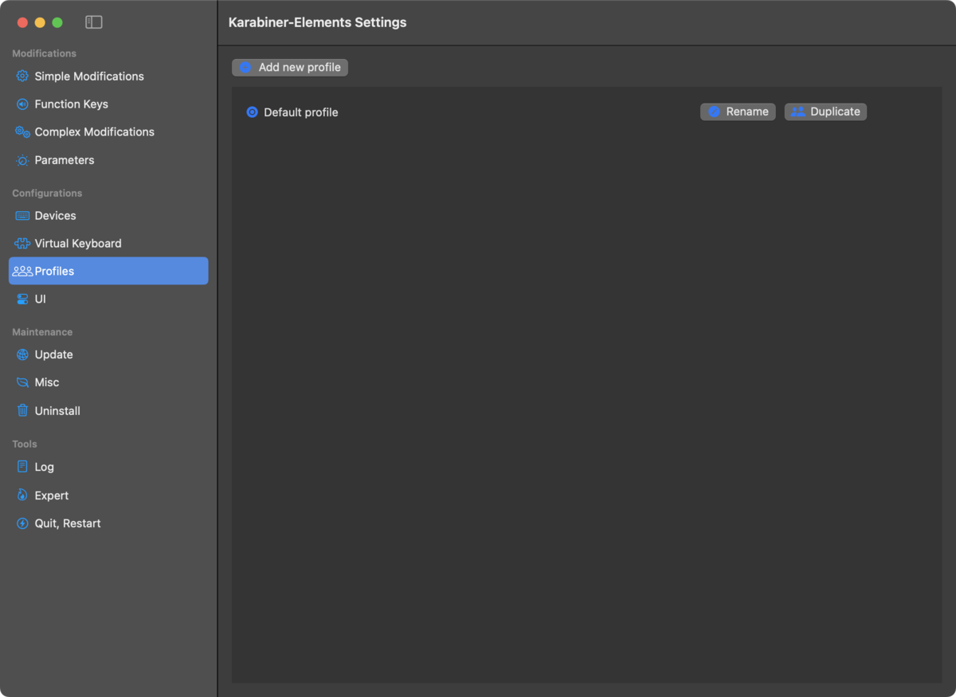Viewport: 956px width, 697px height.
Task: Open the Expert tools pane
Action: (108, 495)
